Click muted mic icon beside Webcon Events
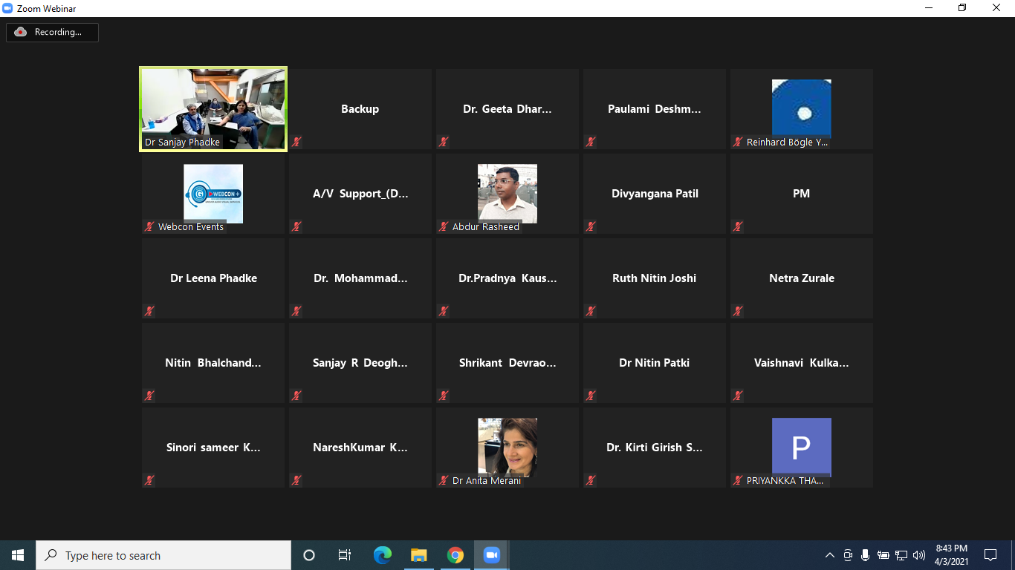Screen dimensions: 1015x570 (x=149, y=226)
